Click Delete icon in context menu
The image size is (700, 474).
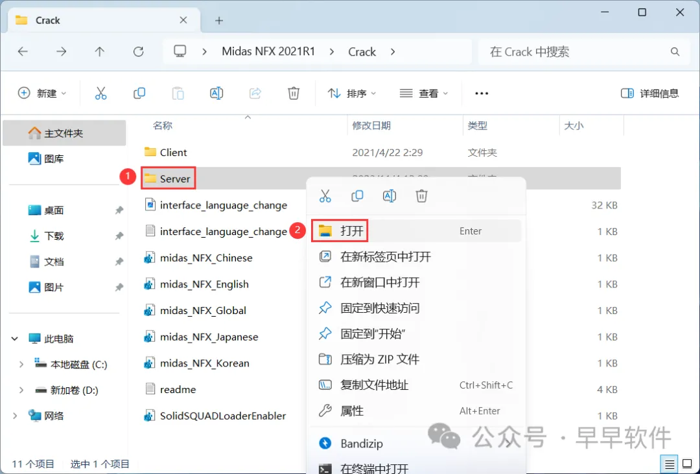(421, 196)
